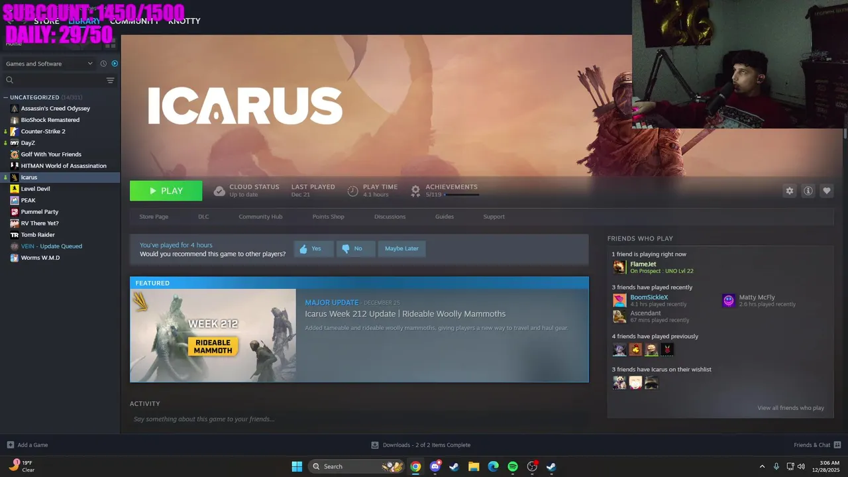Select BioShock Remastered in library
The height and width of the screenshot is (477, 848).
pos(50,120)
